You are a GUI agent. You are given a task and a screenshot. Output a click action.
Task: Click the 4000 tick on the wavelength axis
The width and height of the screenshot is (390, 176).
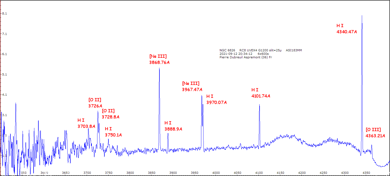pos(216,173)
